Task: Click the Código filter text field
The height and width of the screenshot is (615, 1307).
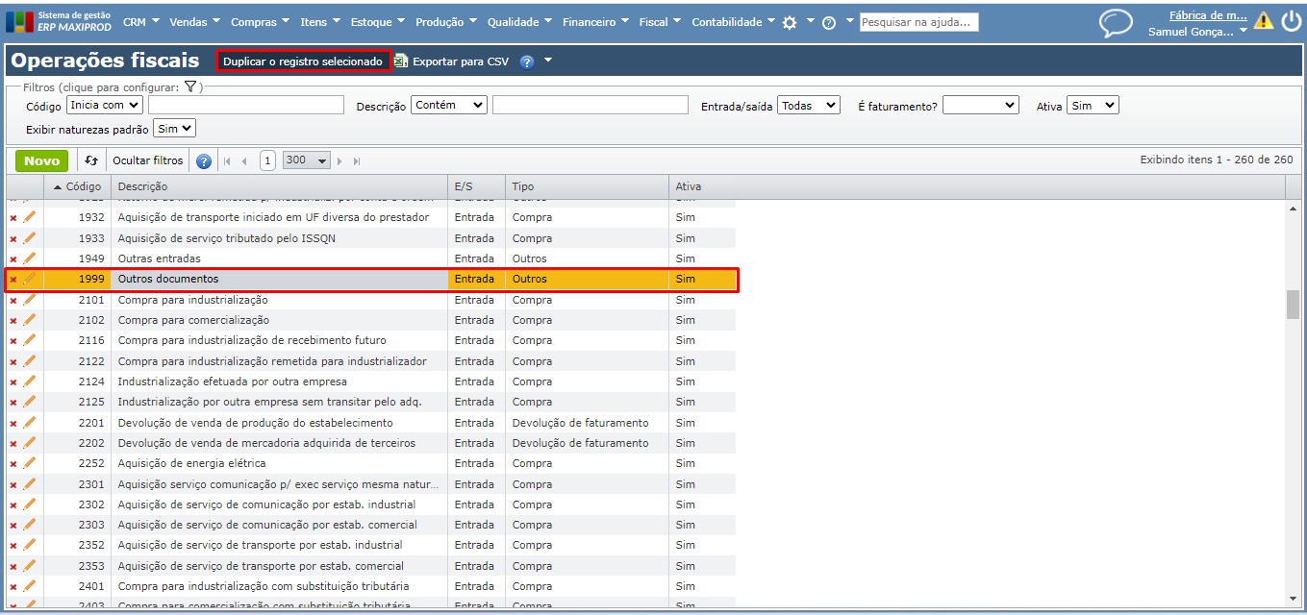Action: 246,105
